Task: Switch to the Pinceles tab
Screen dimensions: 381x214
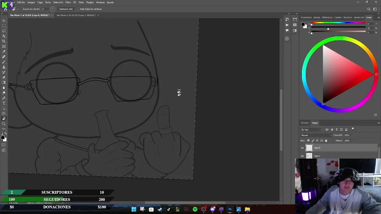Action: tap(305, 123)
